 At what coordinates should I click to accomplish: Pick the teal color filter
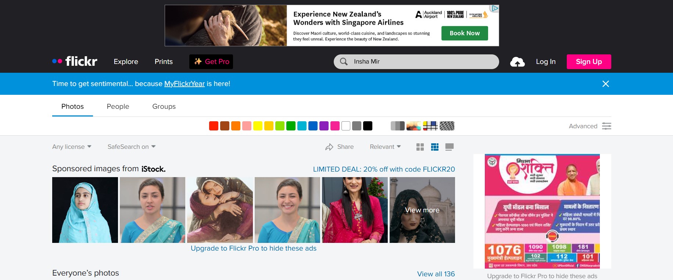302,126
